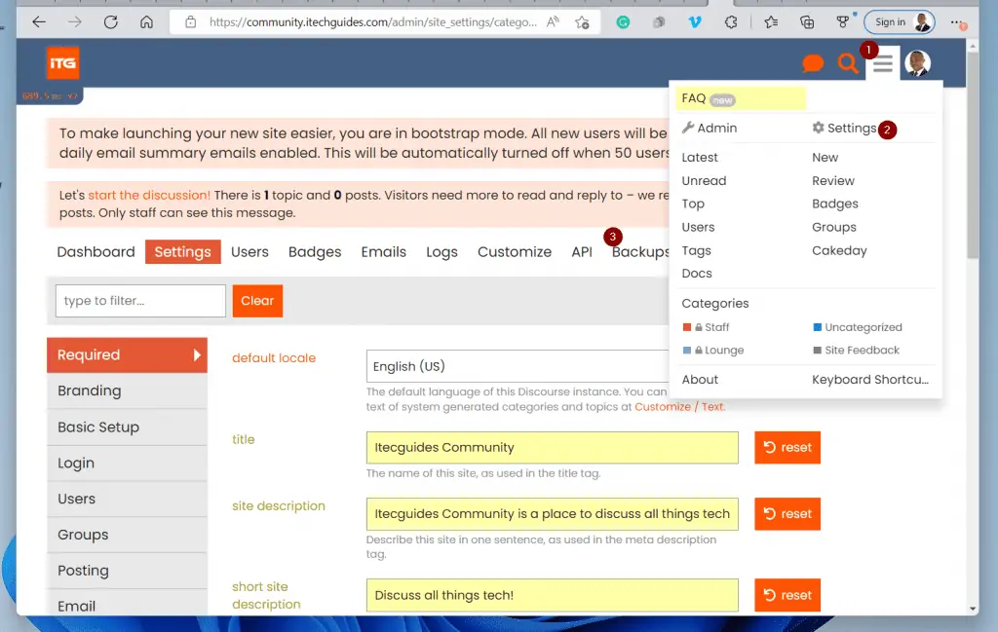Click the browser forward arrow
The width and height of the screenshot is (998, 632).
75,22
